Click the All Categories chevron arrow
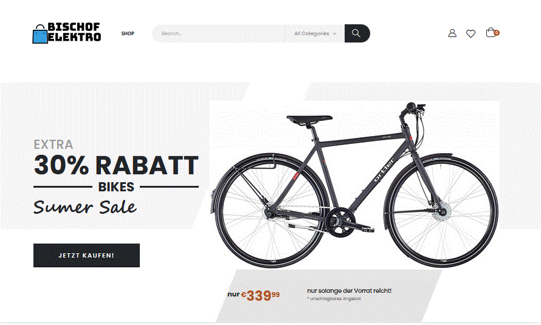Viewport: 541px width, 325px height. 334,34
